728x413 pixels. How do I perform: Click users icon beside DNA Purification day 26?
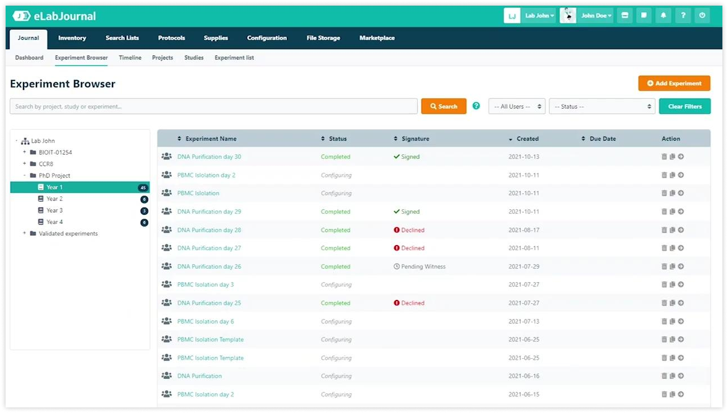pyautogui.click(x=166, y=266)
